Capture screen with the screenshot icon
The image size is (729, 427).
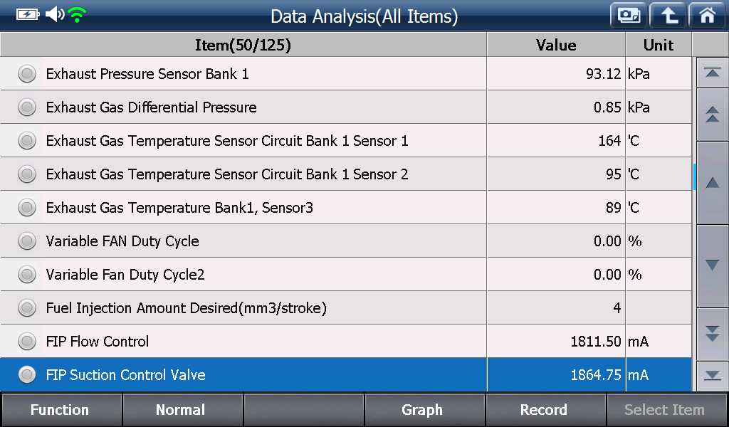pos(629,16)
